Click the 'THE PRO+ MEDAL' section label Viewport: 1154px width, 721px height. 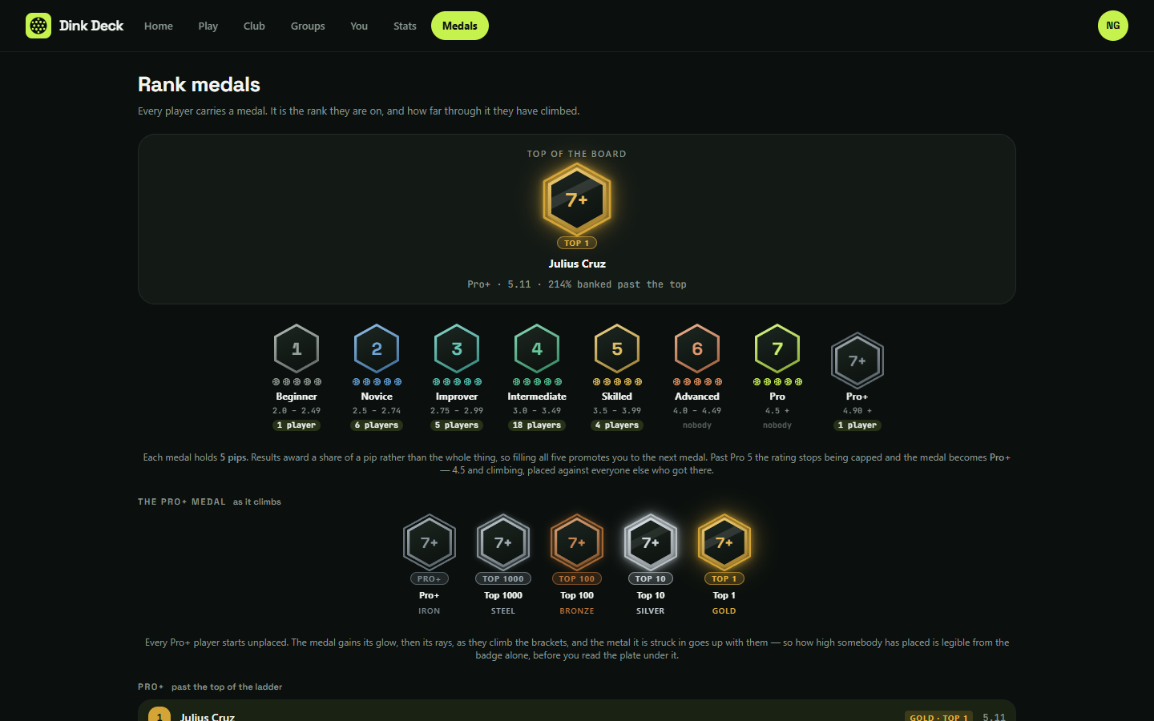182,501
